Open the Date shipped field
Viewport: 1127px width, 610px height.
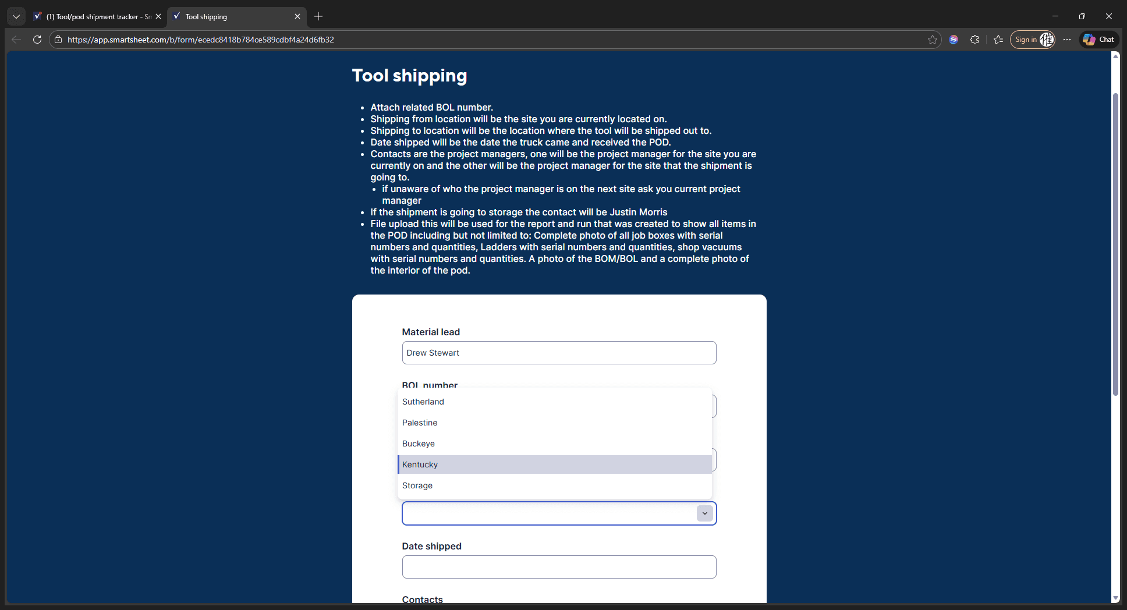coord(559,567)
